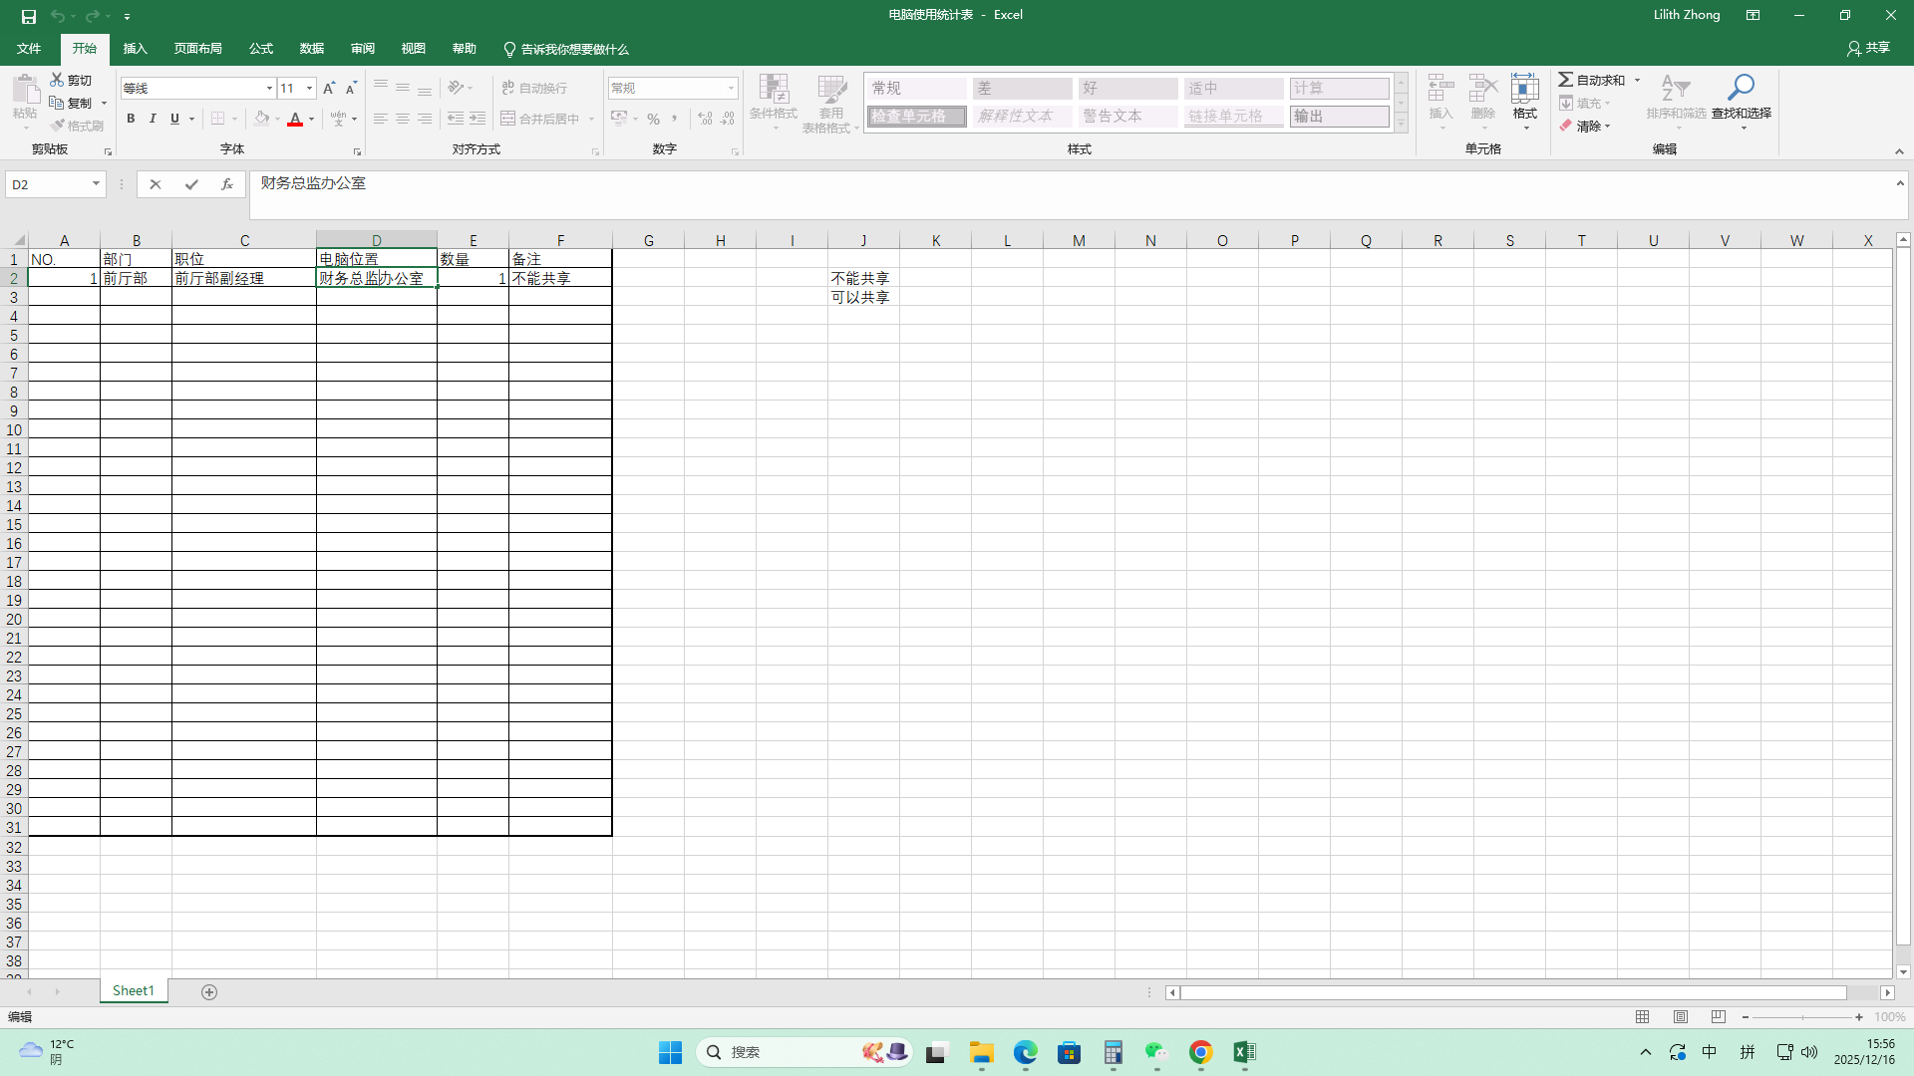Image resolution: width=1914 pixels, height=1076 pixels.
Task: Open the 数据 ribbon tab
Action: tap(312, 49)
